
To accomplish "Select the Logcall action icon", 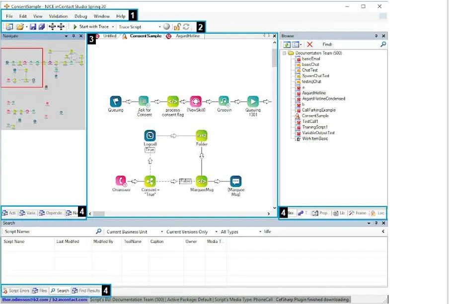I will (150, 136).
